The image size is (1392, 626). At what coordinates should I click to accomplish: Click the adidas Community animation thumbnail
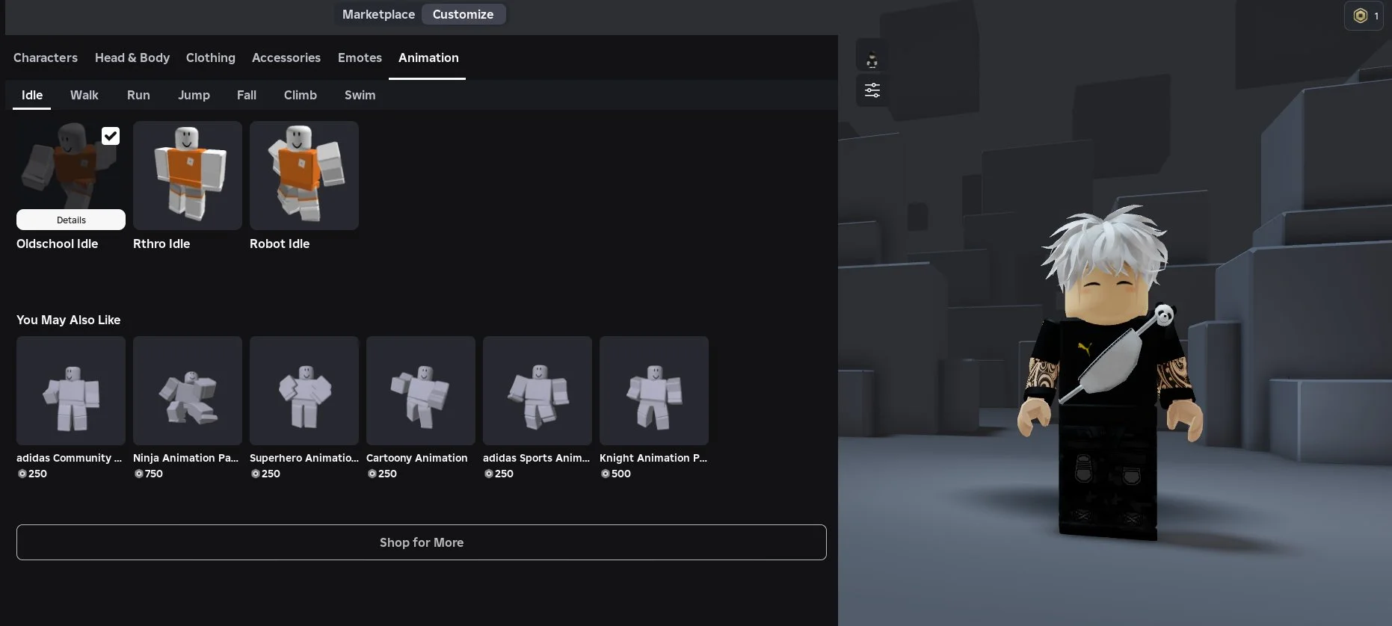click(x=71, y=391)
